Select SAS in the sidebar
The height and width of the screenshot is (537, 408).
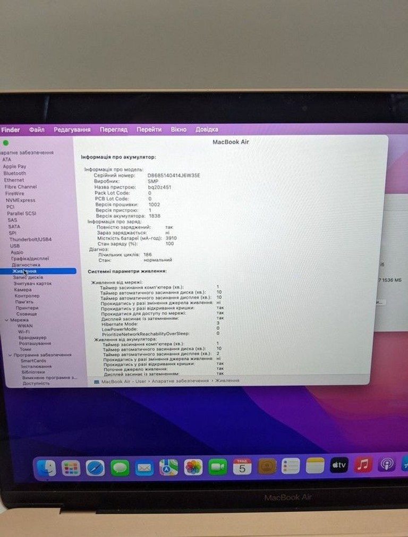[x=12, y=220]
